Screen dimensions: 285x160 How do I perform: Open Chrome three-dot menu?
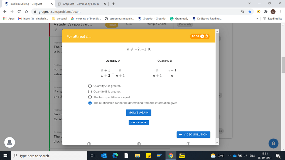pyautogui.click(x=280, y=12)
